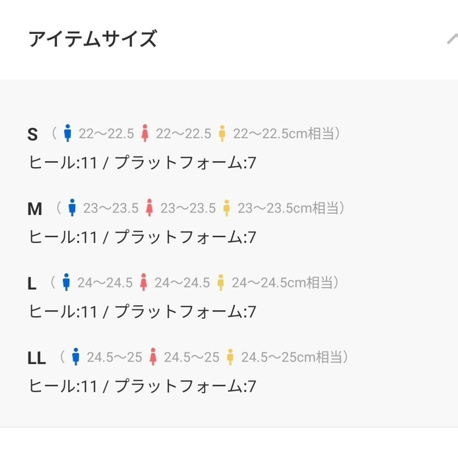This screenshot has height=458, width=458.
Task: Click the red person icon in LL row
Action: (x=153, y=357)
